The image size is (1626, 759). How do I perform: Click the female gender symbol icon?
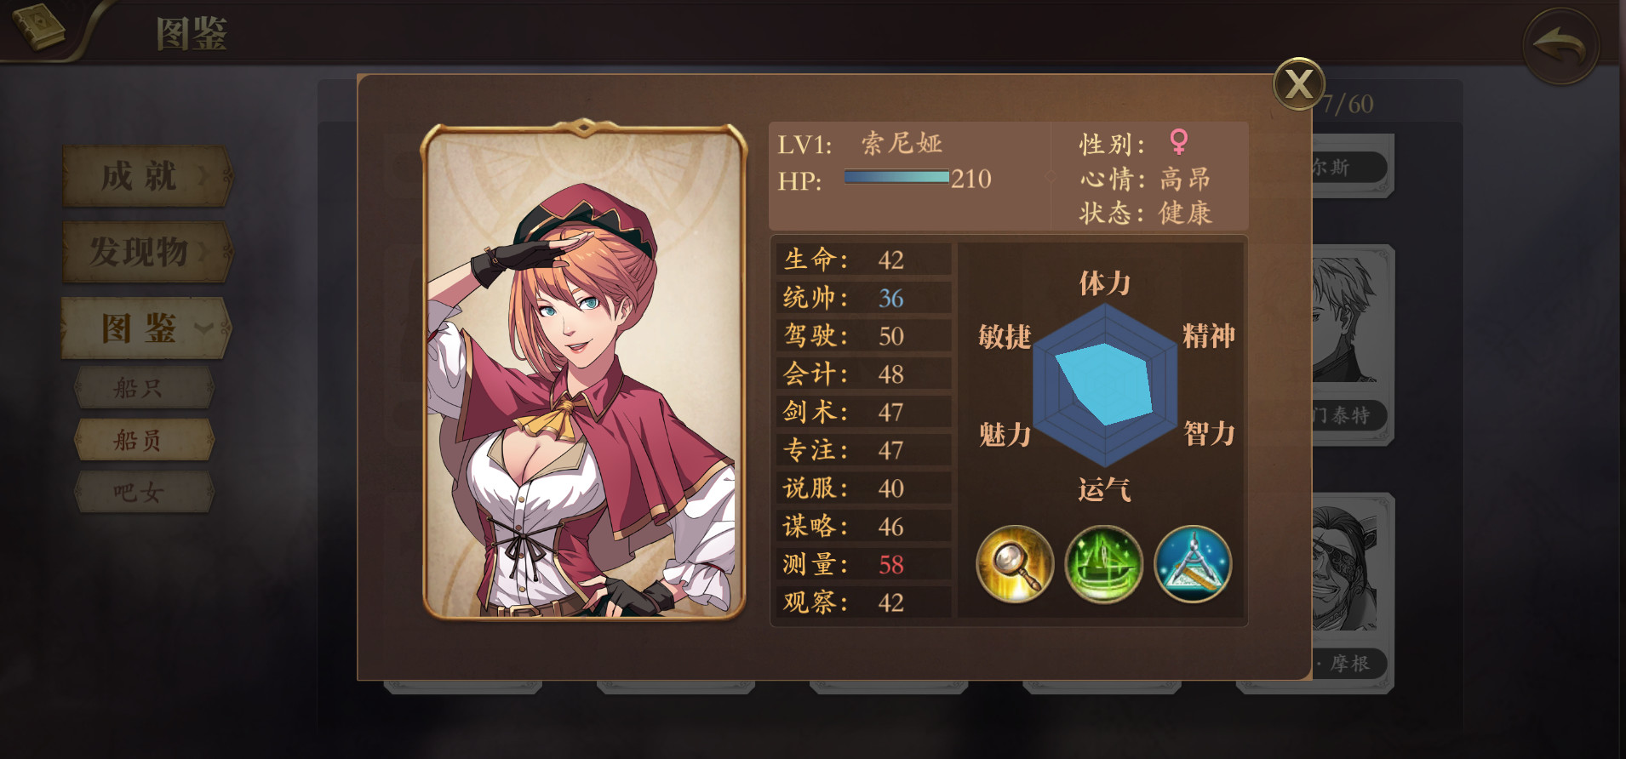pos(1179,141)
